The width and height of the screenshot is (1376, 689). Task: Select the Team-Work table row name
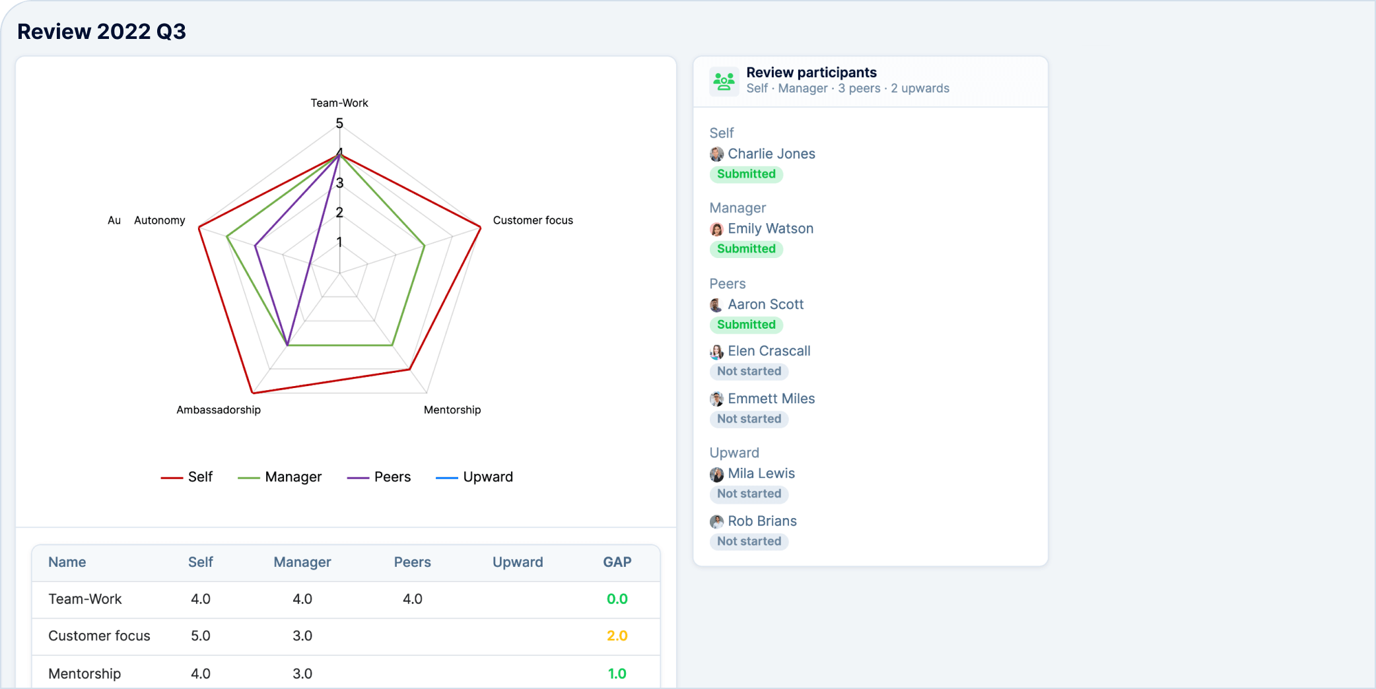[85, 599]
